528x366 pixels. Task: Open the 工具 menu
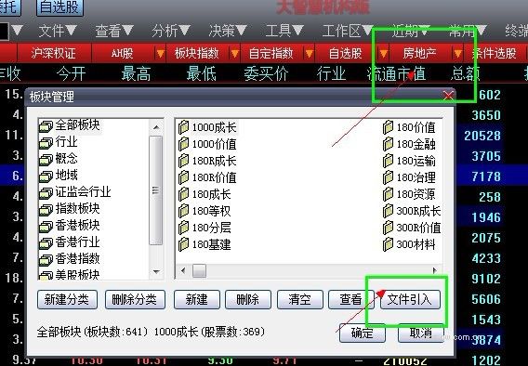tap(284, 32)
